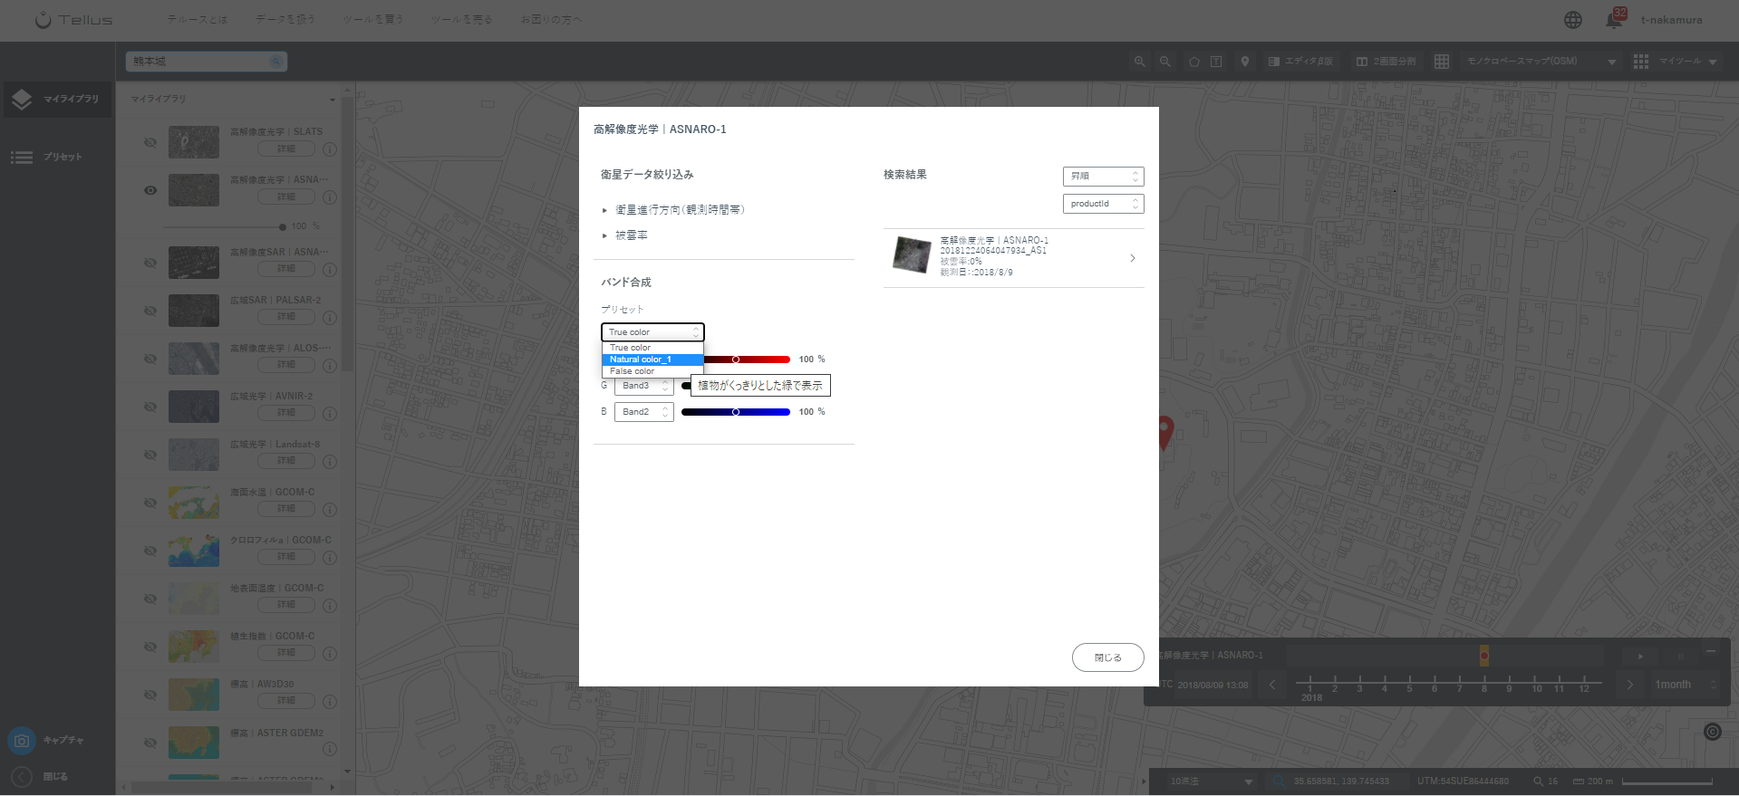Toggle visibility of ALOS layer
The width and height of the screenshot is (1739, 796).
pos(150,359)
